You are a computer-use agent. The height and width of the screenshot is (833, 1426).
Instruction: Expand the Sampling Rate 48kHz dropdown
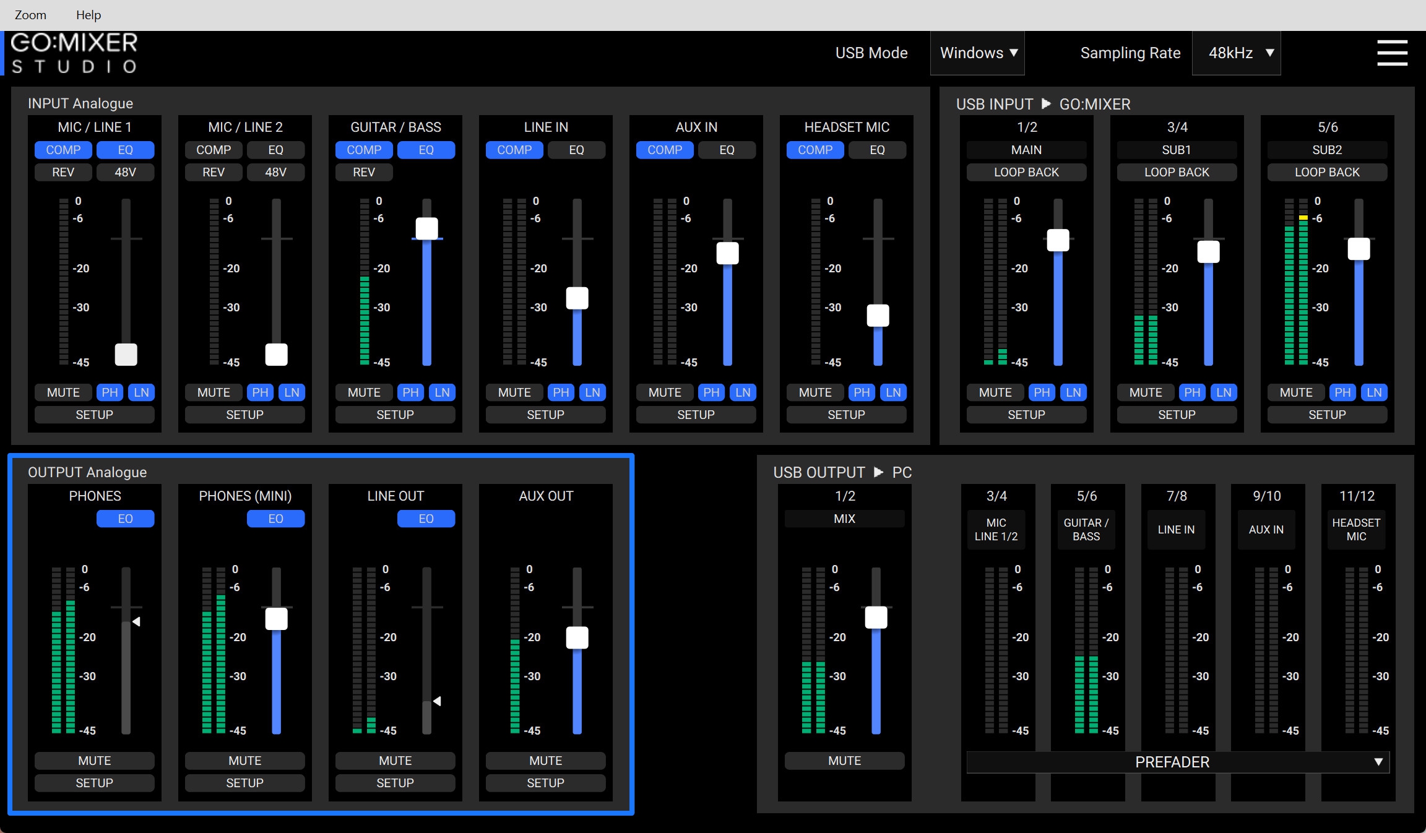tap(1236, 53)
